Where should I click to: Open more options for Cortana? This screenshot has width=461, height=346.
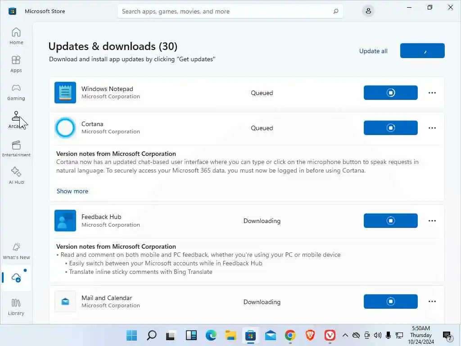point(432,127)
